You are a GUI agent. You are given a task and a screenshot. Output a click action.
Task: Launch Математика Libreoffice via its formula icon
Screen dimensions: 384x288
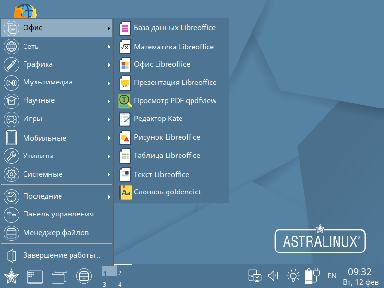click(x=125, y=47)
